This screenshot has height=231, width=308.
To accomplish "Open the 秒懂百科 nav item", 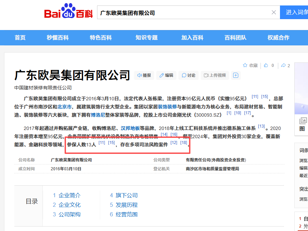I will pos(58,38).
